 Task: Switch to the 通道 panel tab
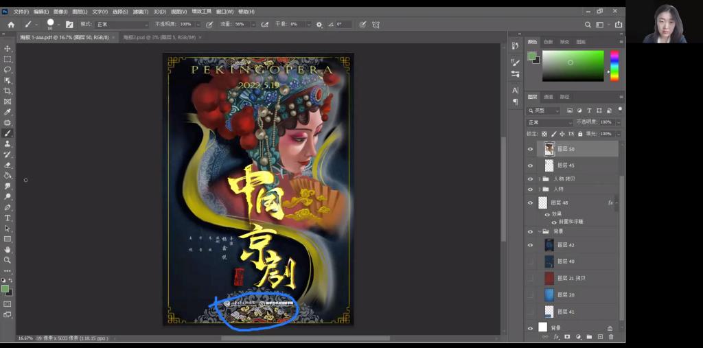[549, 97]
